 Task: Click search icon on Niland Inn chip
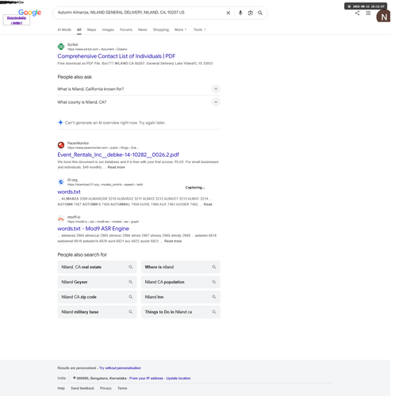point(214,297)
